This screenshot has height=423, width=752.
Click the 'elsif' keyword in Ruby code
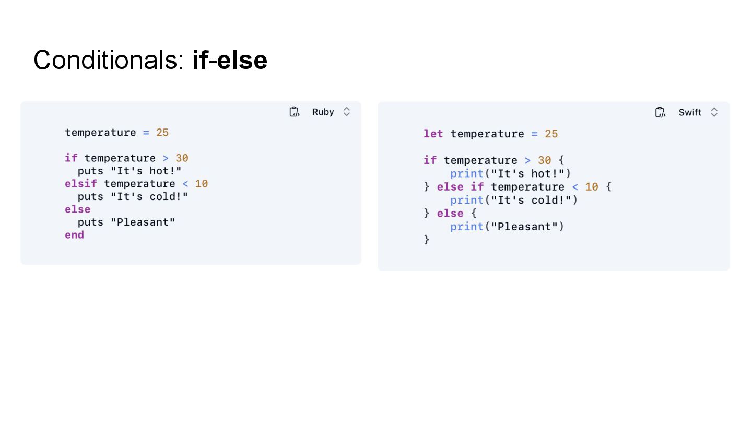80,184
